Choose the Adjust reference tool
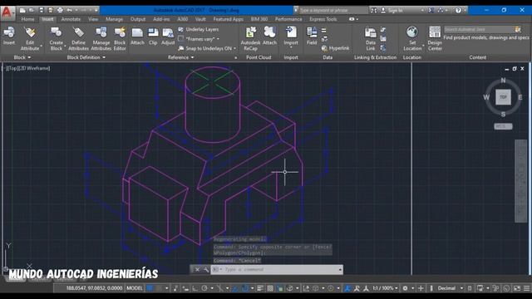 tap(168, 37)
